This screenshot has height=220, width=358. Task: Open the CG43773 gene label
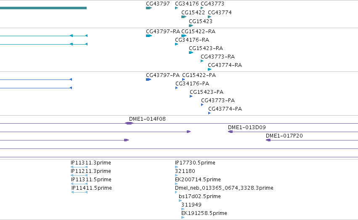[212, 4]
